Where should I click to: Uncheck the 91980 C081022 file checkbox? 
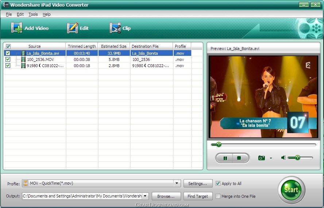click(x=8, y=66)
